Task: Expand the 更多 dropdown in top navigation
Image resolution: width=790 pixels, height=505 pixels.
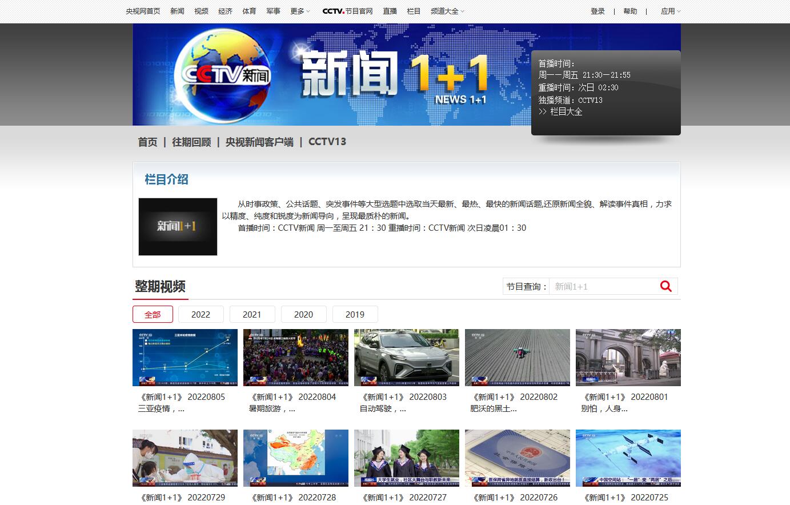Action: (300, 11)
